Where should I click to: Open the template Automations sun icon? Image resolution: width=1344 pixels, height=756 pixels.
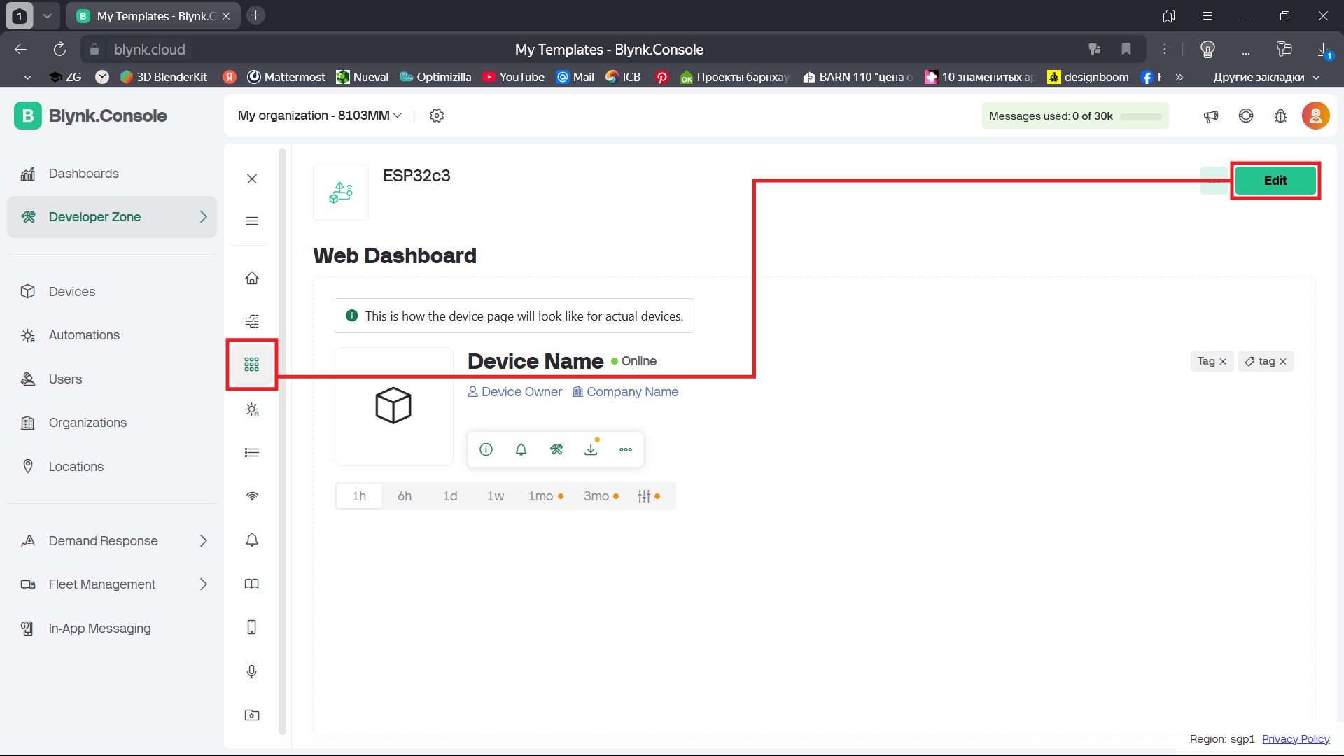(x=252, y=409)
